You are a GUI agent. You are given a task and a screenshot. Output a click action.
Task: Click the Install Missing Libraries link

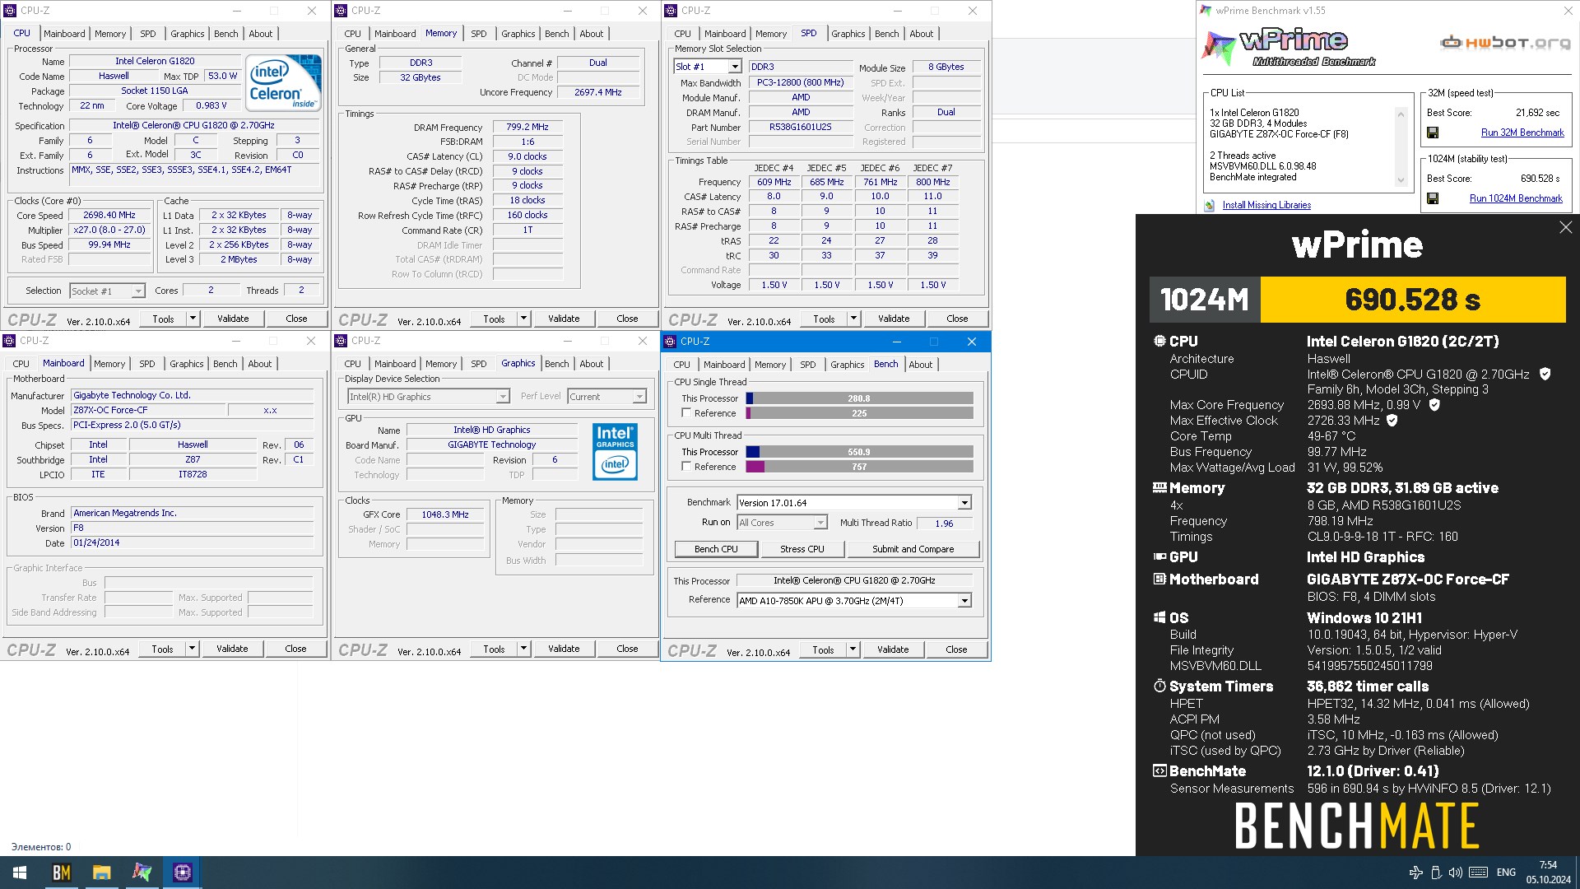[1266, 206]
